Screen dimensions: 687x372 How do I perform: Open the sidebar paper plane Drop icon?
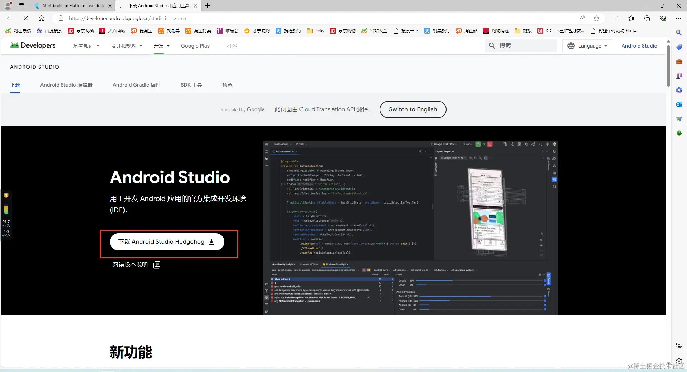click(x=679, y=119)
